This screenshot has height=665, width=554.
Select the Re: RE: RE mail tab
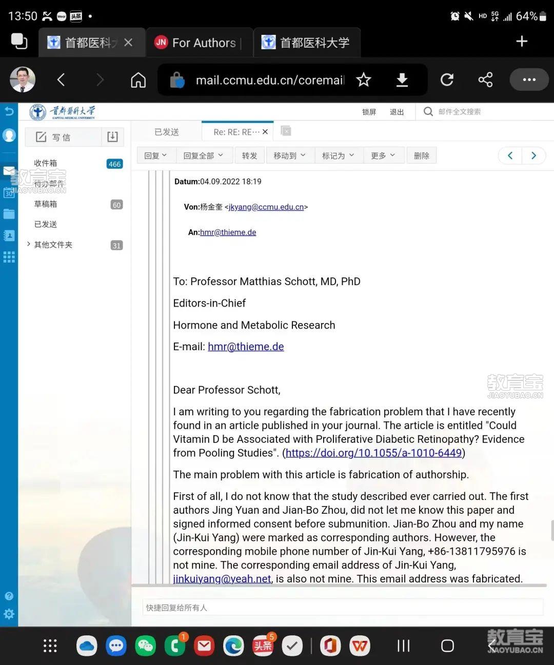pos(236,132)
